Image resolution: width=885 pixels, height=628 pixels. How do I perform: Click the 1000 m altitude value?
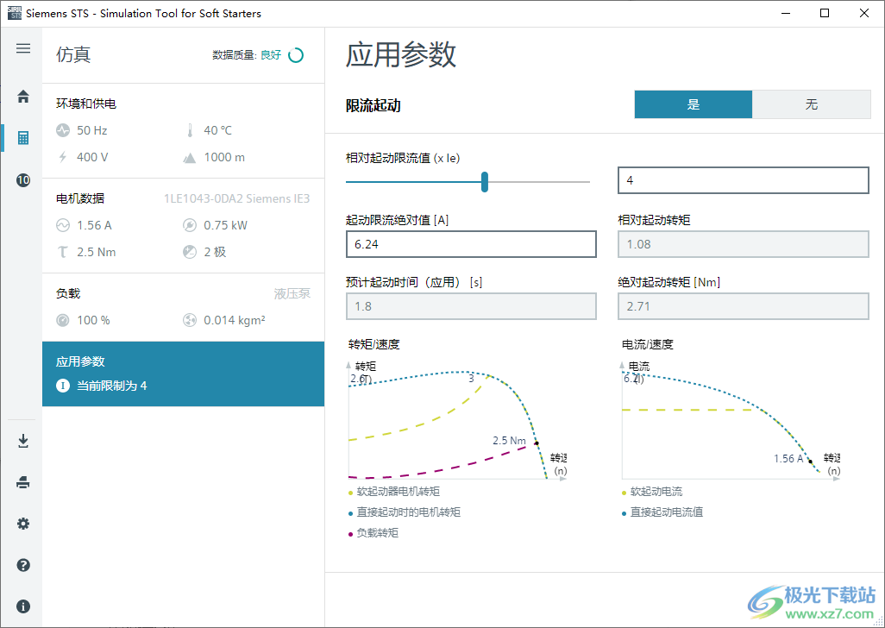click(x=224, y=157)
